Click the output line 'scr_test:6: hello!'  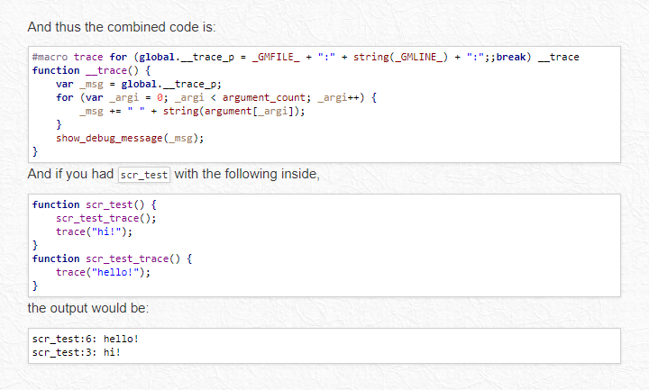(86, 340)
